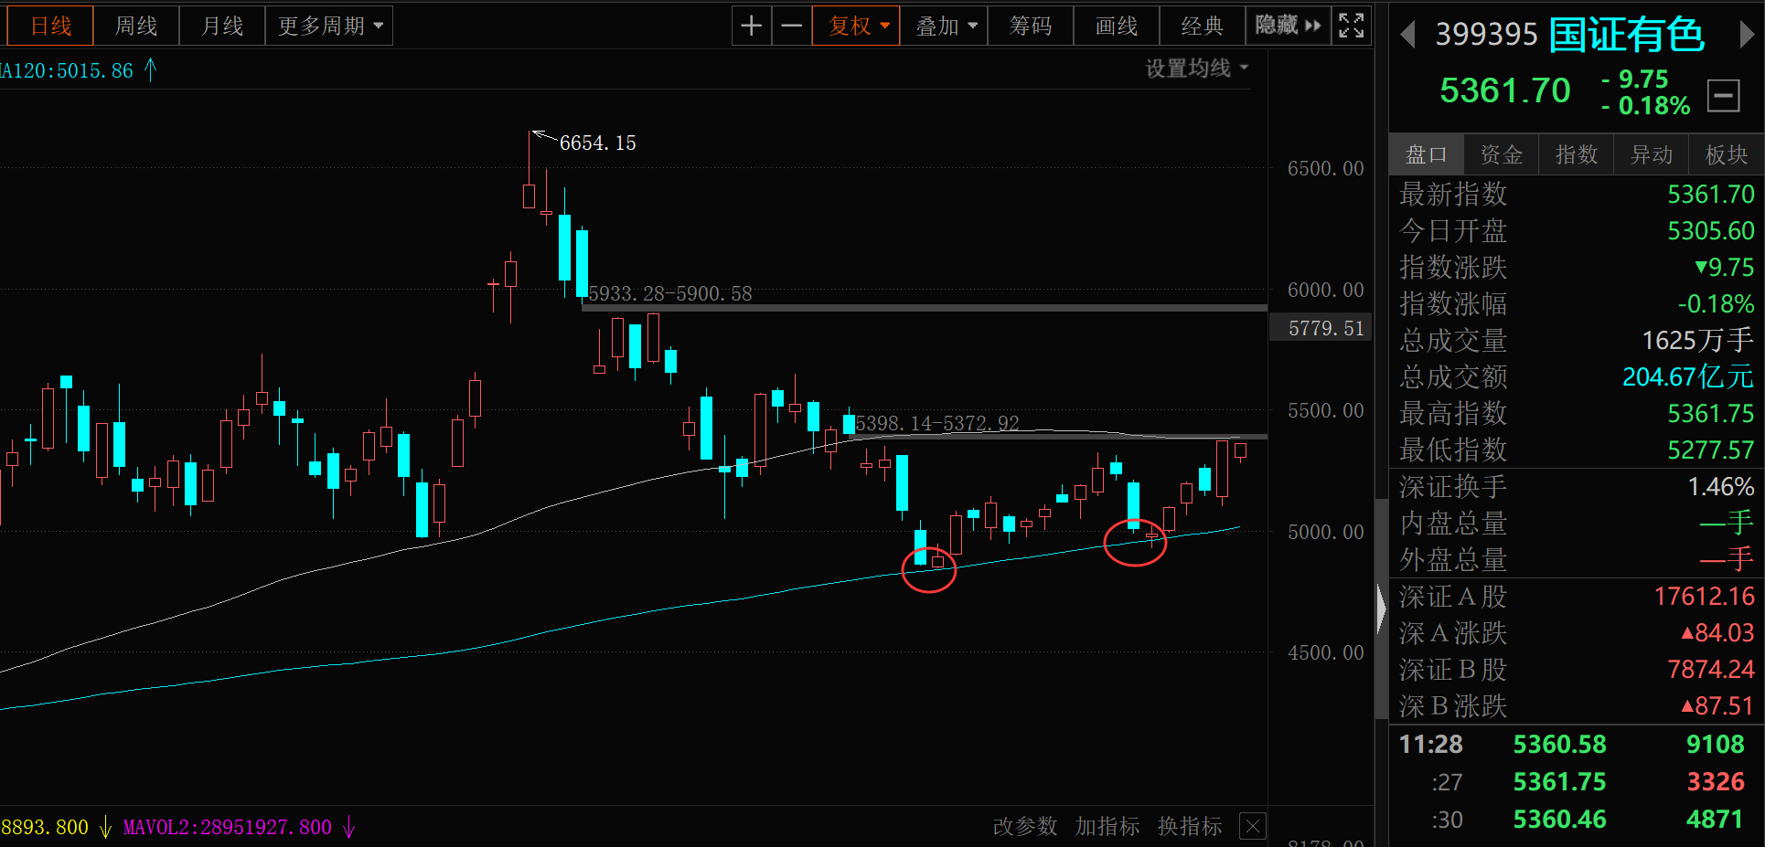Zoom out using the minus icon
1765x847 pixels.
point(791,25)
